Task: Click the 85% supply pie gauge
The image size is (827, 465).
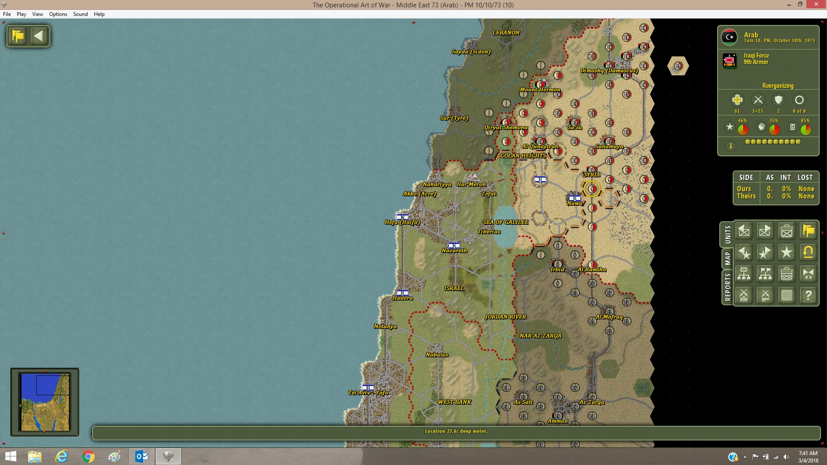Action: click(806, 130)
